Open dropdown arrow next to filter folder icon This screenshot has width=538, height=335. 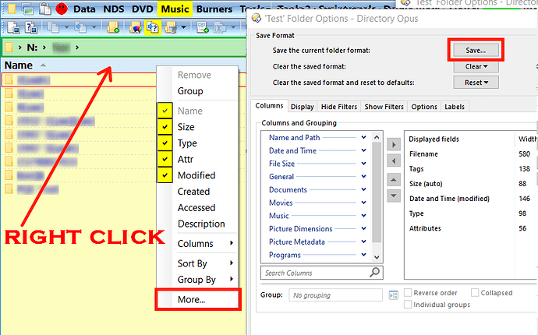point(183,27)
